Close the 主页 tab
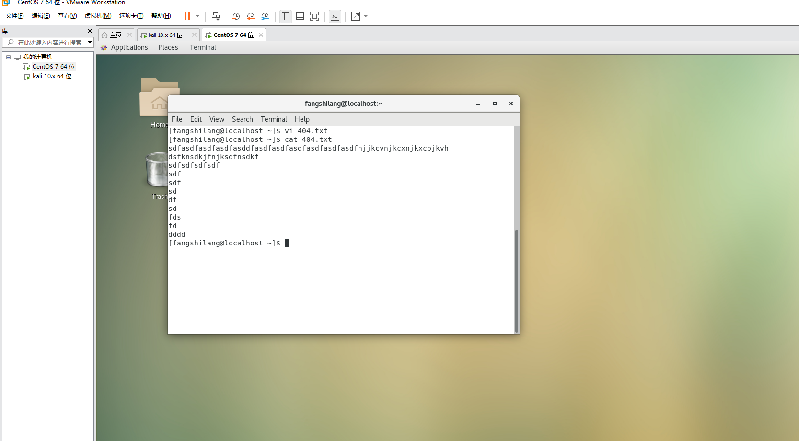The image size is (799, 441). point(129,35)
